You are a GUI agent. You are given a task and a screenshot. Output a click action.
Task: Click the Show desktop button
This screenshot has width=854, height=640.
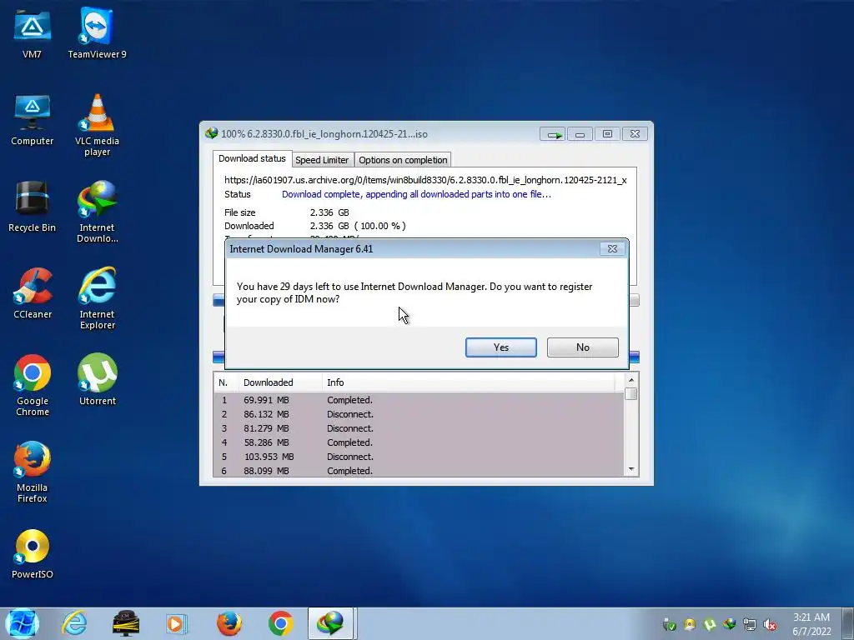[x=848, y=623]
